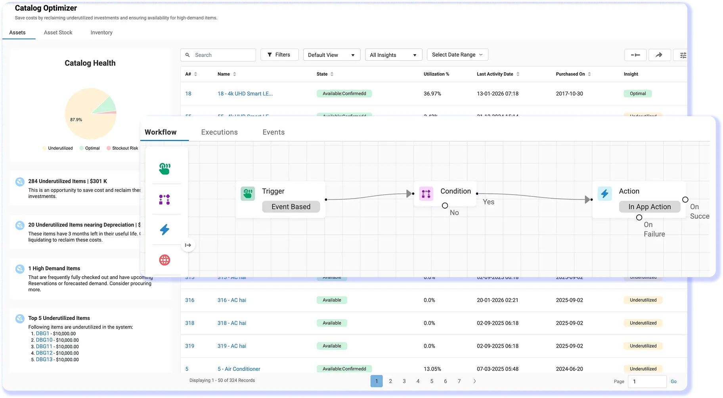Collapse the workflow sidebar with arrow button

[x=188, y=245]
